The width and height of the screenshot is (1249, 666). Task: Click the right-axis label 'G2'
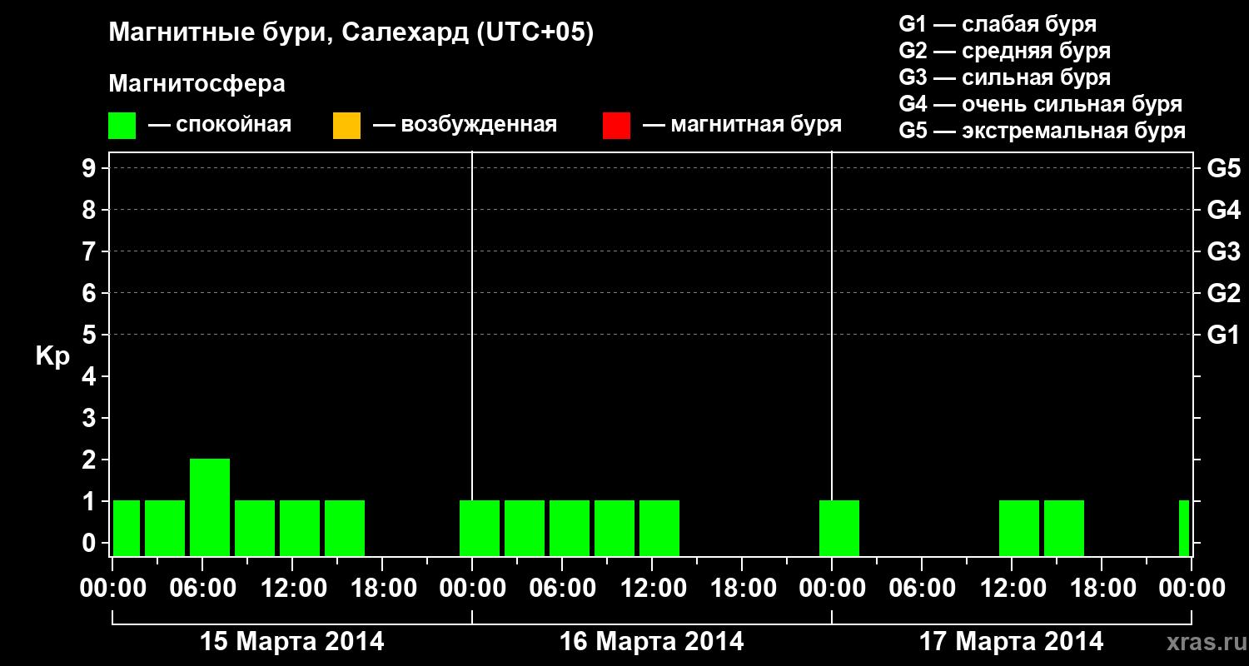(x=1224, y=294)
